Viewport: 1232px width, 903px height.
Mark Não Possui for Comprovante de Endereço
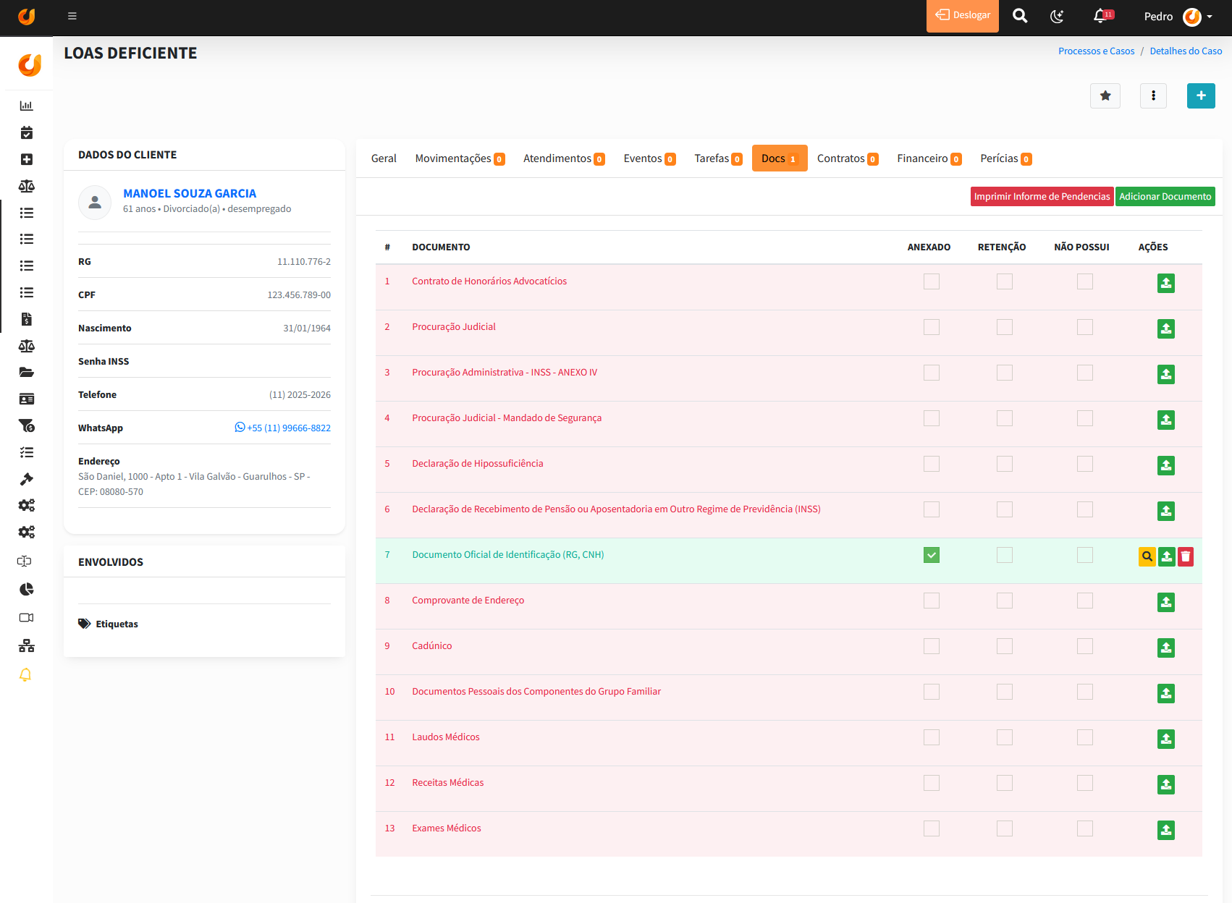coord(1084,601)
